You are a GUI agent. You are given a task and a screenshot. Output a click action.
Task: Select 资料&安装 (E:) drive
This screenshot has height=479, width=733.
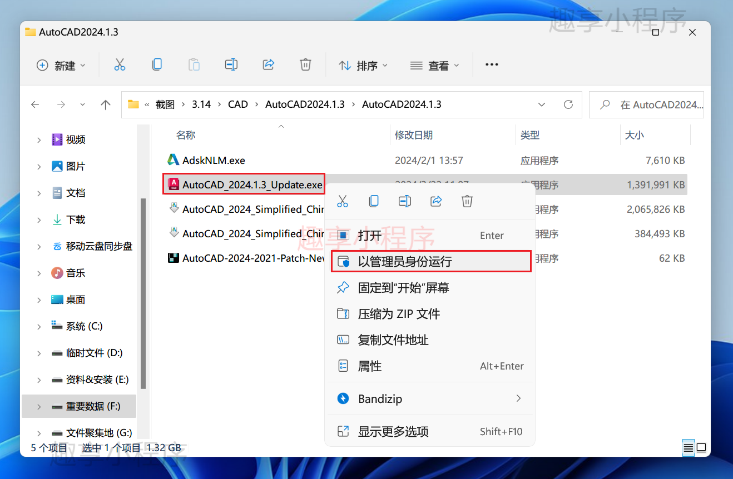[x=97, y=380]
